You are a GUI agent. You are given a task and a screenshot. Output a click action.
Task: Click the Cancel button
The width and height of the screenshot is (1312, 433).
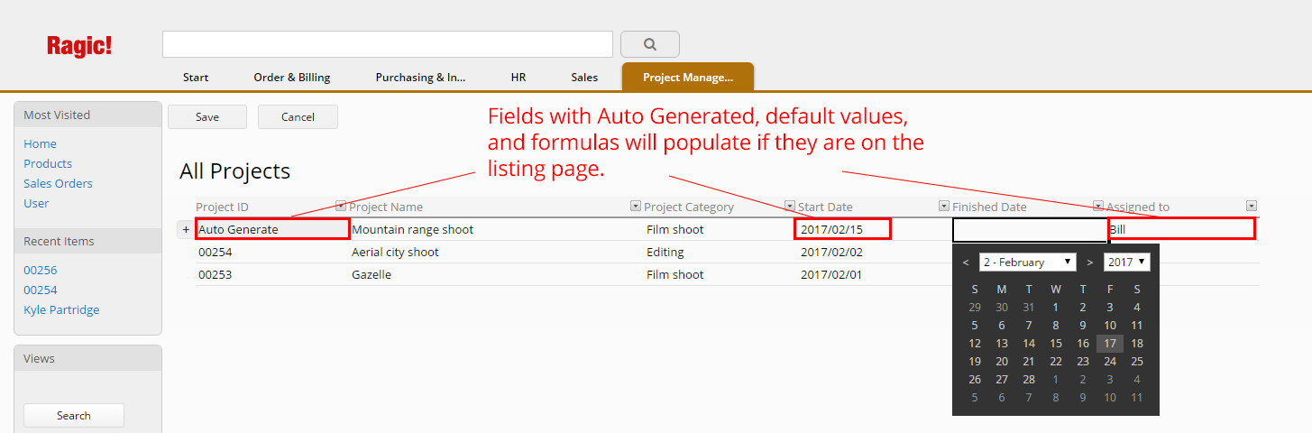(x=298, y=116)
